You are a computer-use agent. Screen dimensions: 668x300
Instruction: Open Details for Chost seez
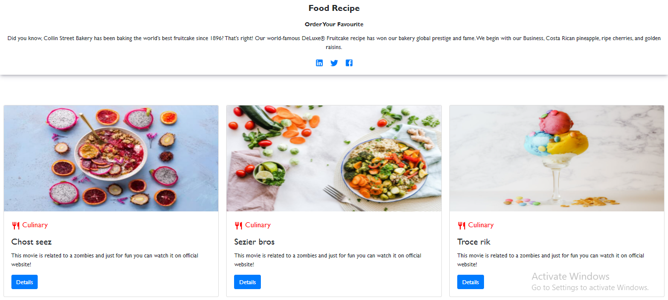[24, 282]
